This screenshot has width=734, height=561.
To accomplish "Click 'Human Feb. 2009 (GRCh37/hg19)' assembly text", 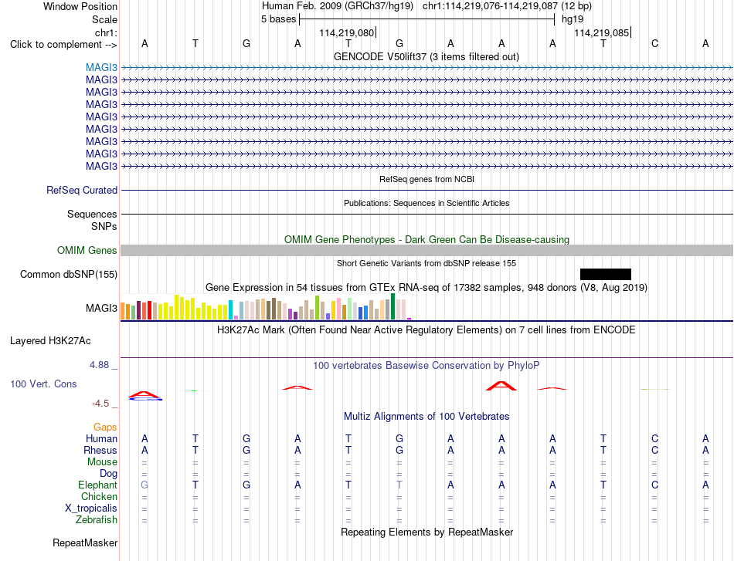I will point(338,6).
